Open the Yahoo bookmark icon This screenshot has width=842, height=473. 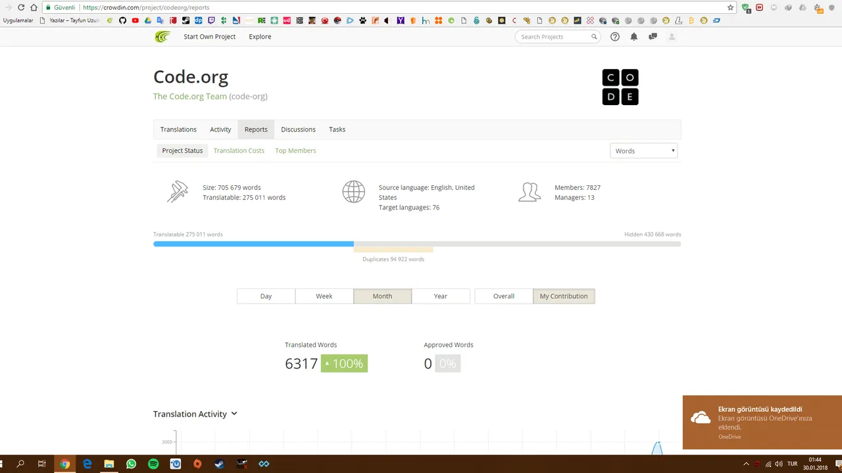coord(401,20)
